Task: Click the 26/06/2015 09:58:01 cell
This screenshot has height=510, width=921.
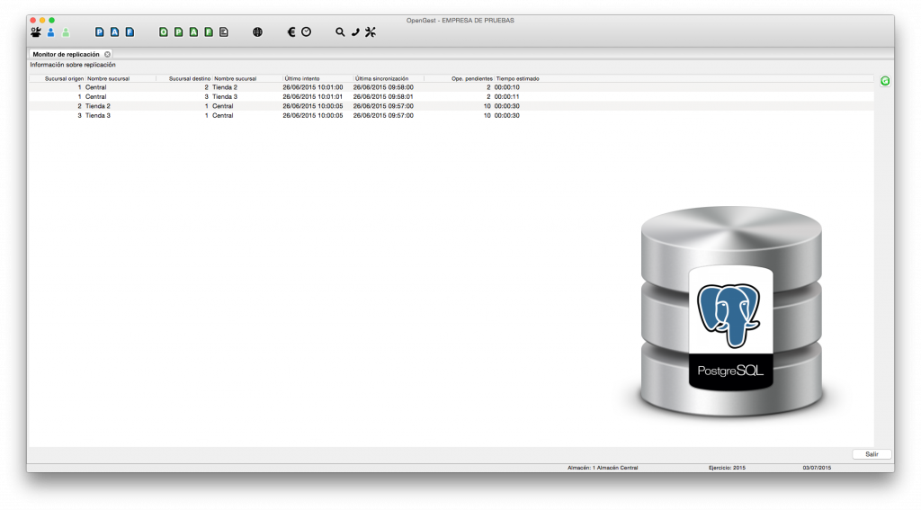Action: [x=383, y=96]
